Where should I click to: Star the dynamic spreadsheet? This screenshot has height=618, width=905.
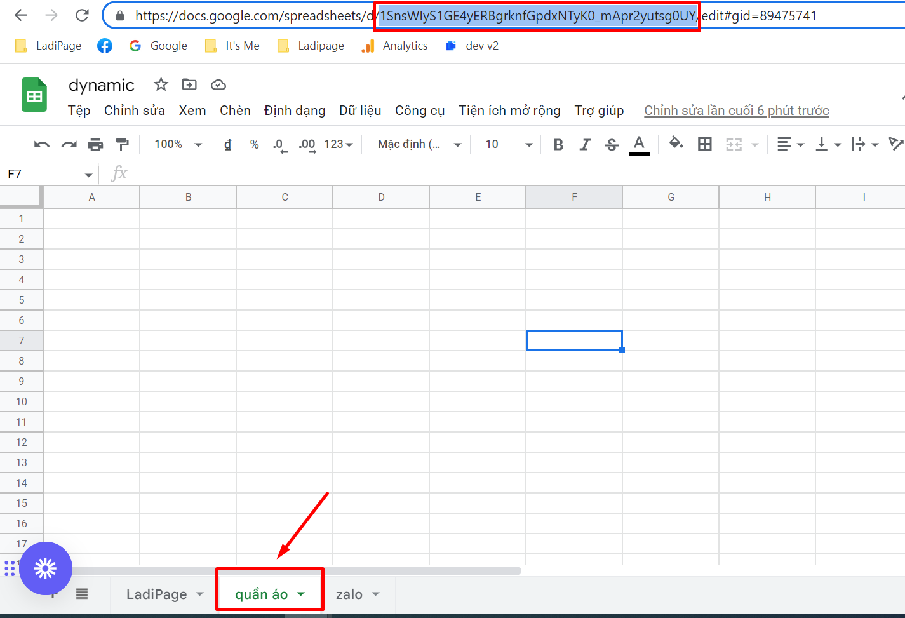161,84
